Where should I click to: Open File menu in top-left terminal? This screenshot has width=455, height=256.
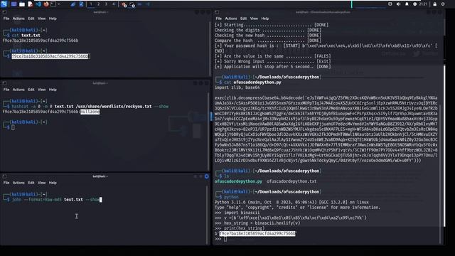pyautogui.click(x=6, y=18)
